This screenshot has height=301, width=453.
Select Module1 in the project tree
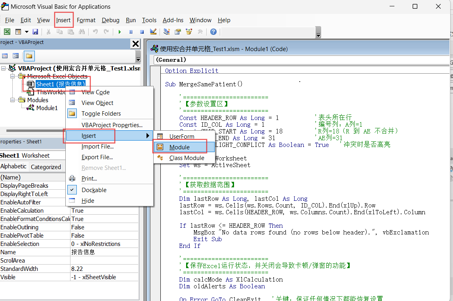(x=47, y=108)
